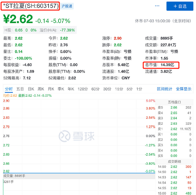The width and height of the screenshot is (196, 195).
Task: Click the 五档盘口 header
Action: tap(174, 102)
